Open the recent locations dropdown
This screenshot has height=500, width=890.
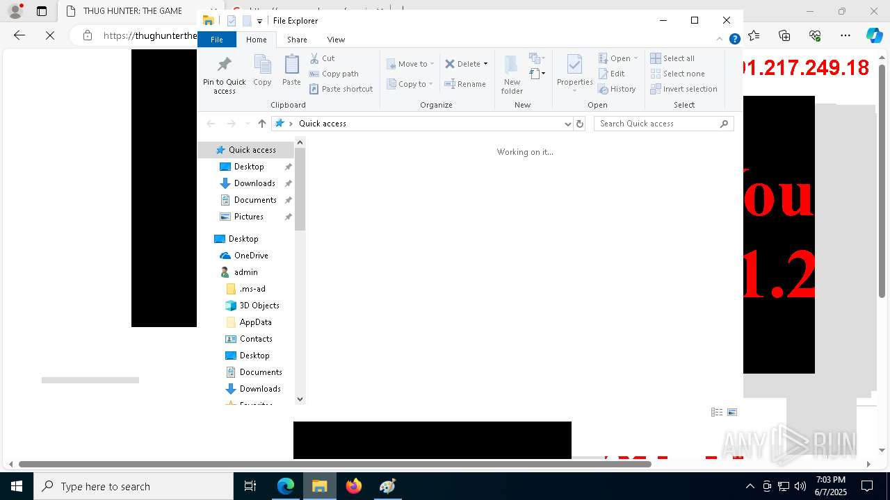247,124
